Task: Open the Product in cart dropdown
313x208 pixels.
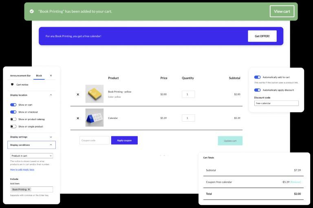Action: [x=31, y=156]
